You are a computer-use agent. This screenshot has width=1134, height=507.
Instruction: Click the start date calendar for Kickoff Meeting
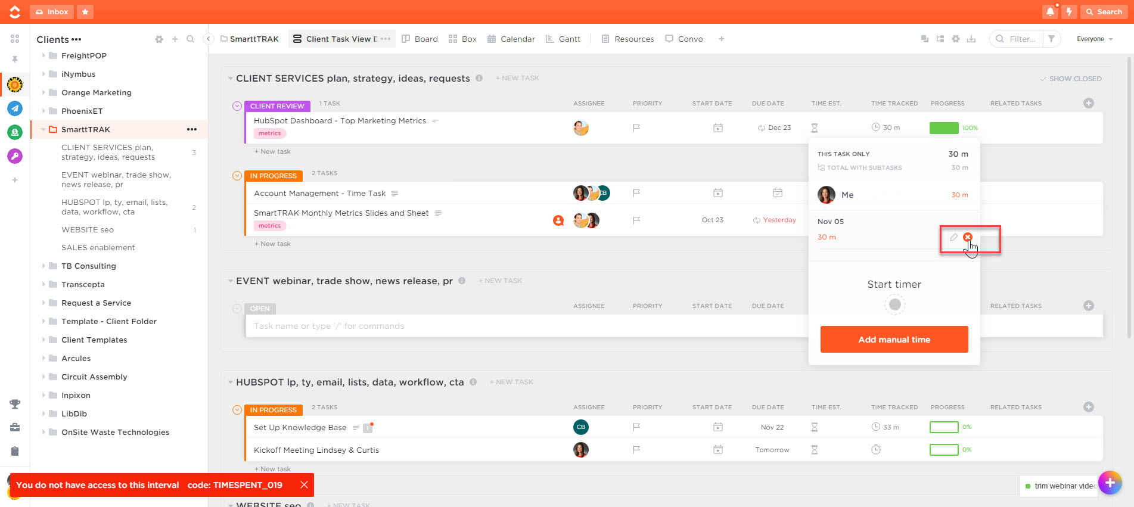718,450
